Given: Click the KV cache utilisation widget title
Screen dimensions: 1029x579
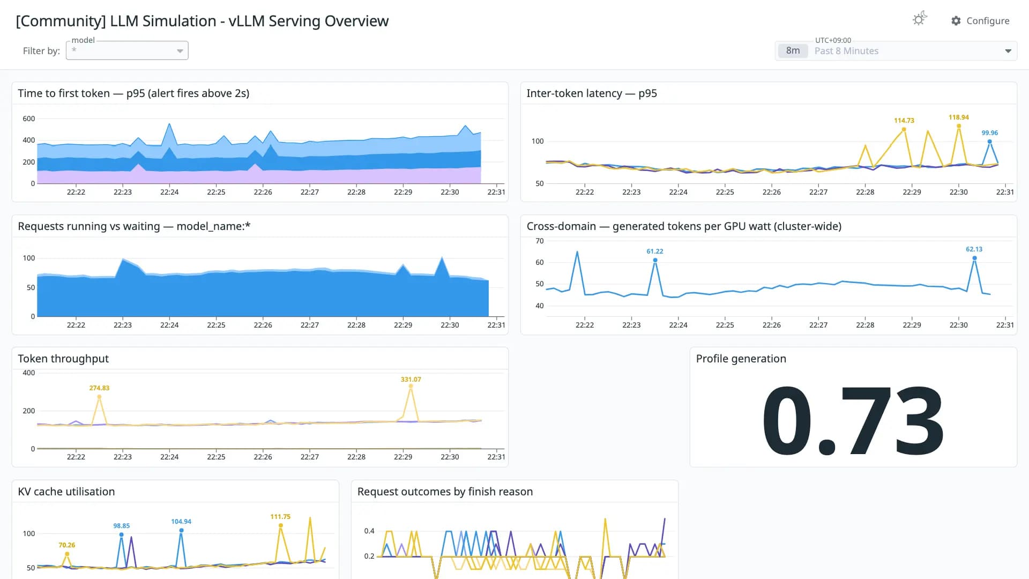Looking at the screenshot, I should 66,492.
